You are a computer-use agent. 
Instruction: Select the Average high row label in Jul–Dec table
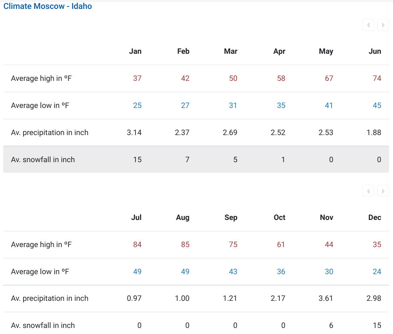(x=41, y=245)
